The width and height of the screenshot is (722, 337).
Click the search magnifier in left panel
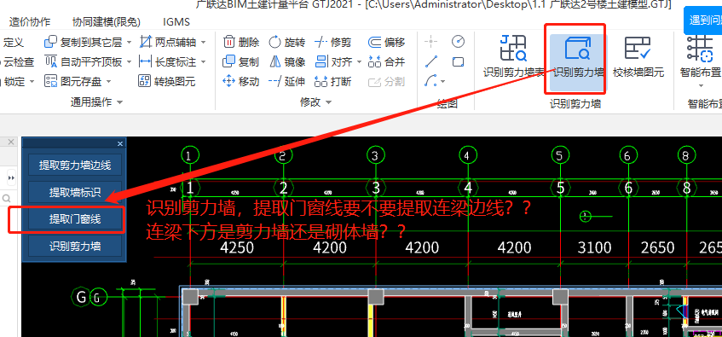(x=7, y=199)
